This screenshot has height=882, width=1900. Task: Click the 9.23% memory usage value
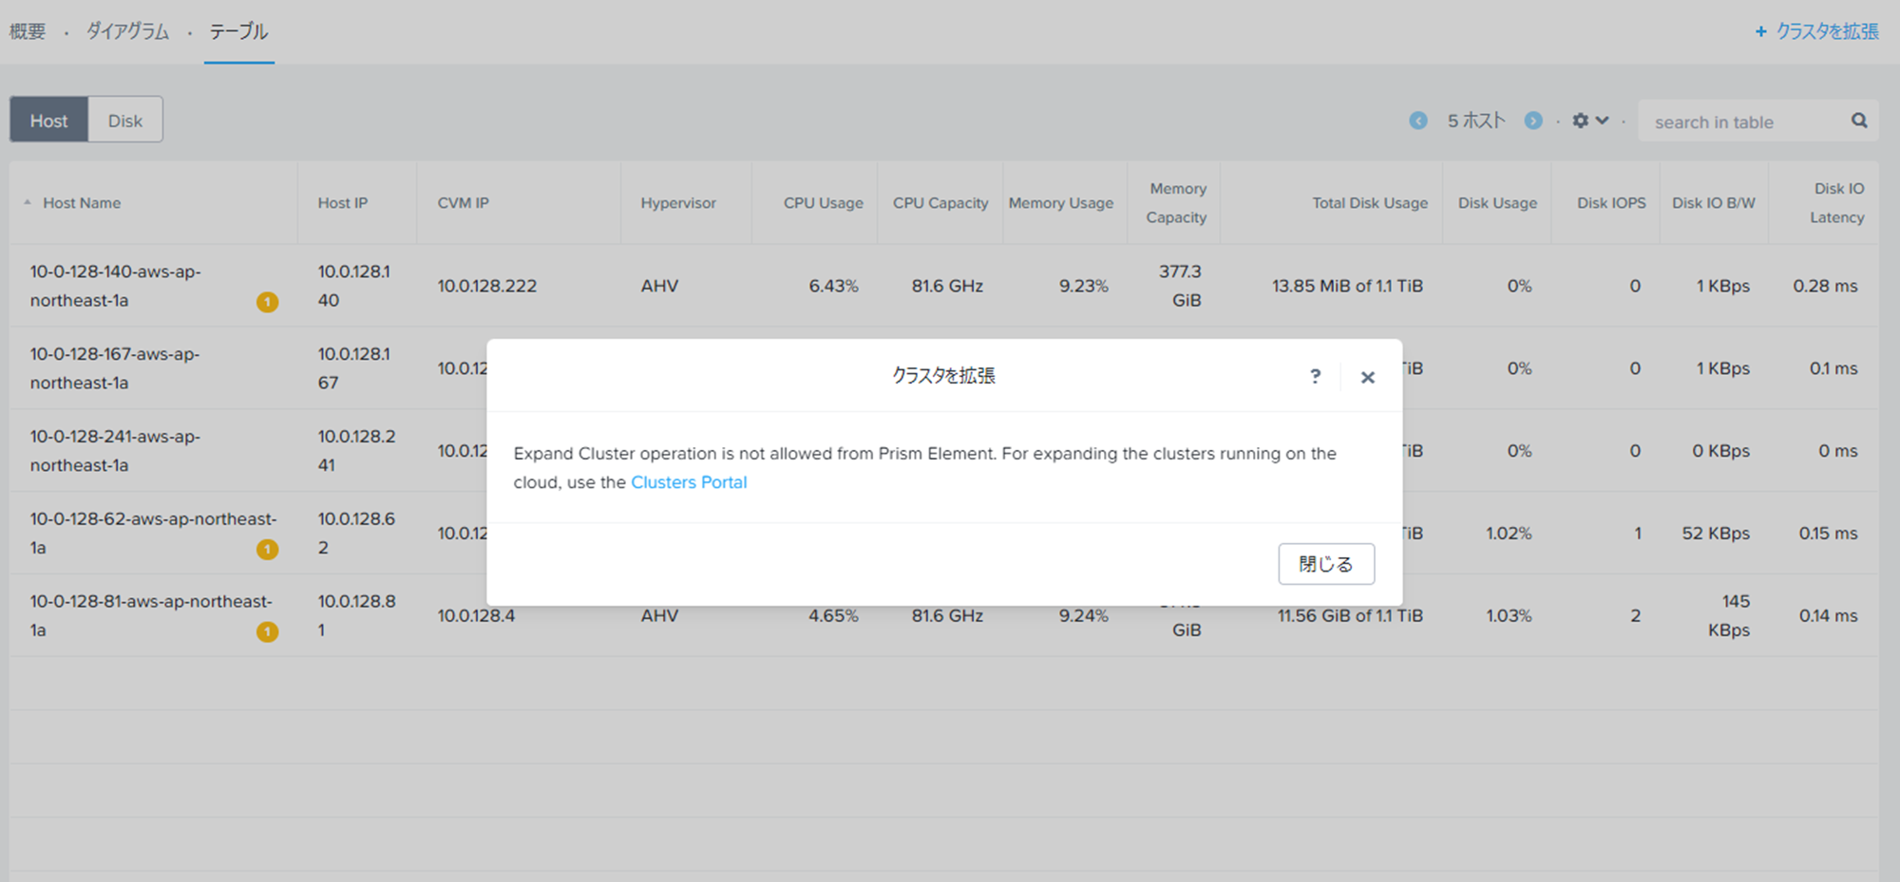pyautogui.click(x=1084, y=286)
